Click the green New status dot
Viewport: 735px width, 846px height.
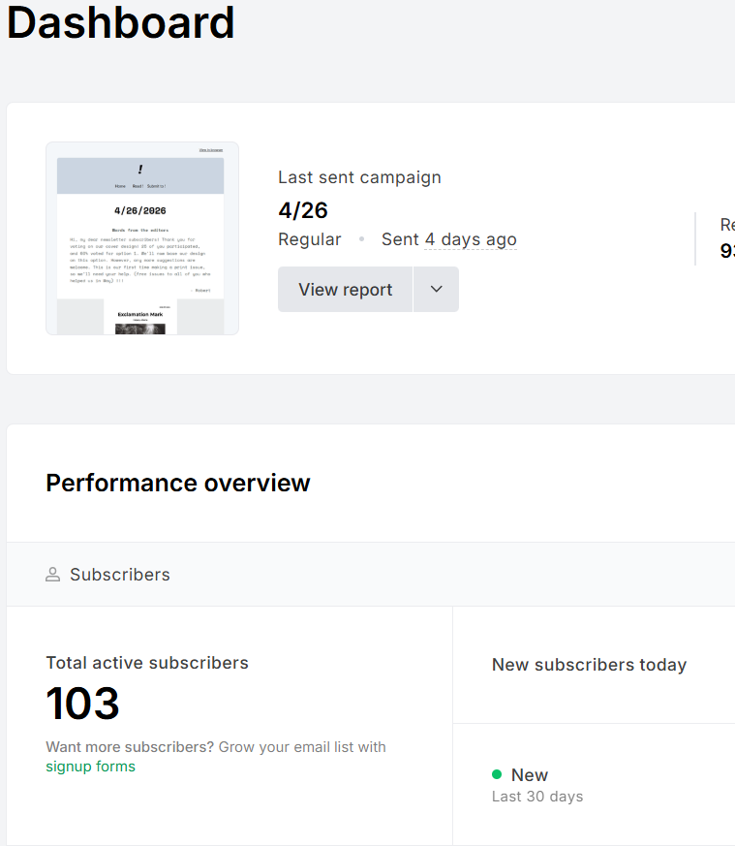pyautogui.click(x=497, y=775)
